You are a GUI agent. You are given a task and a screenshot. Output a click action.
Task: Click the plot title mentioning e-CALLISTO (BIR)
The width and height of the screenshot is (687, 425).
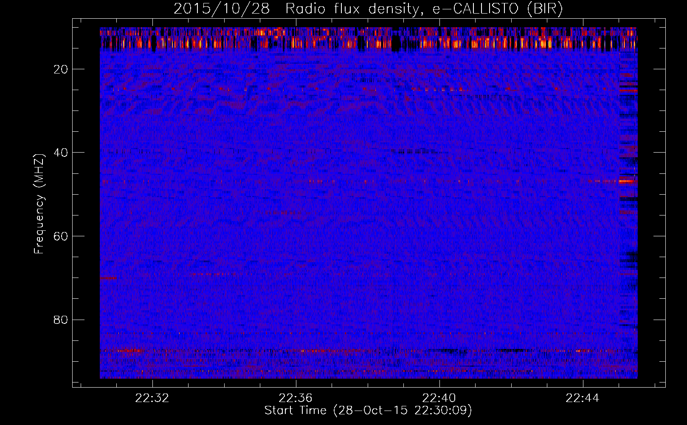tap(368, 9)
